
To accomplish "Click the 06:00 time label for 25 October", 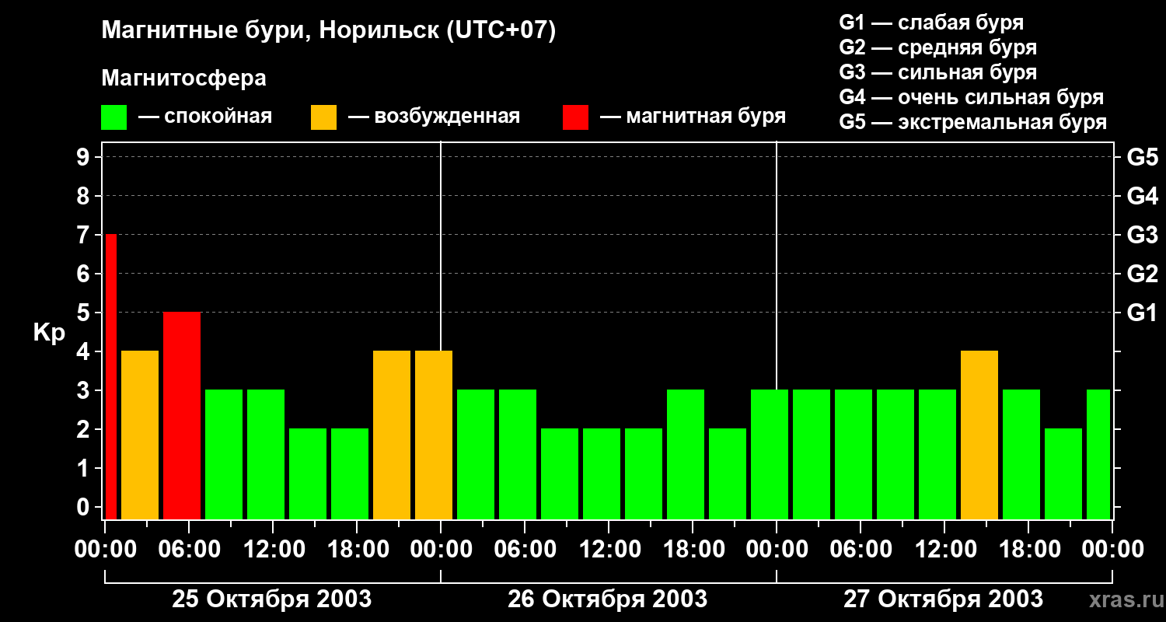I will 189,549.
